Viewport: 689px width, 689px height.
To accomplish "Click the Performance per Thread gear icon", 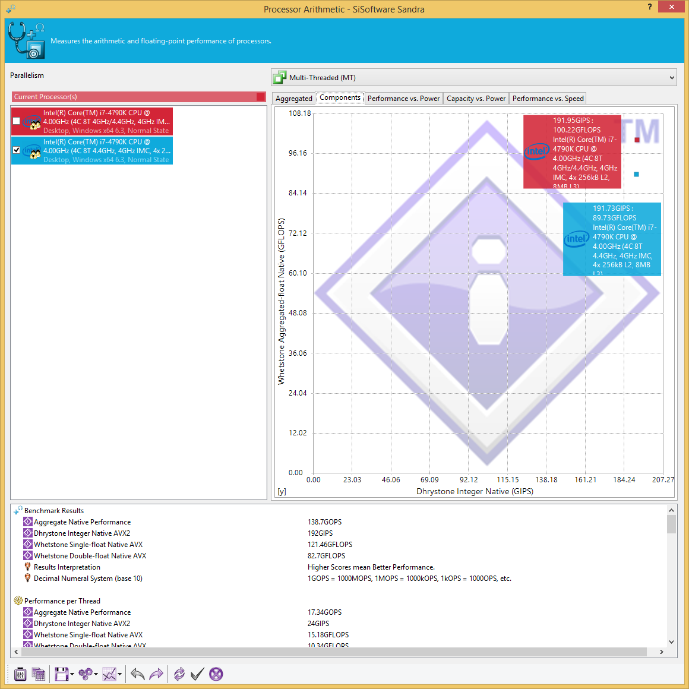I will pos(18,600).
